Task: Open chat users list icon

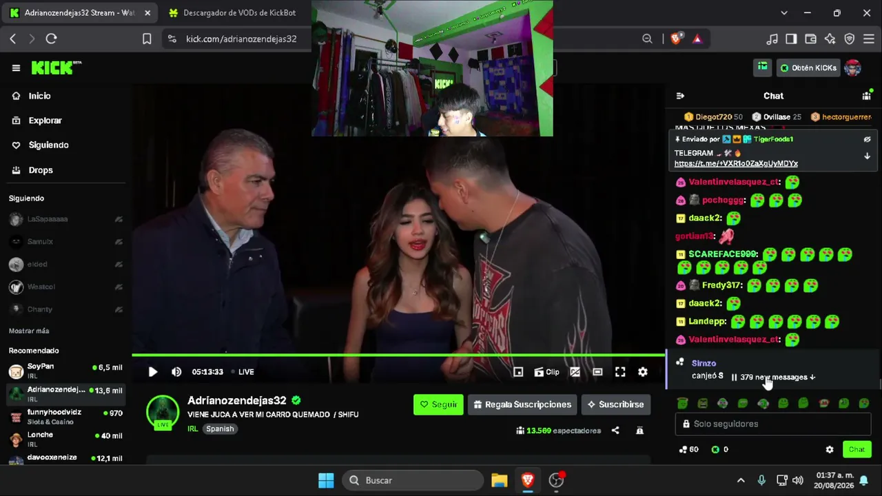Action: (x=867, y=96)
